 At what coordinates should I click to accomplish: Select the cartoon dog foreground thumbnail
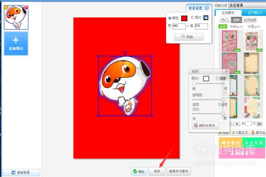16,18
